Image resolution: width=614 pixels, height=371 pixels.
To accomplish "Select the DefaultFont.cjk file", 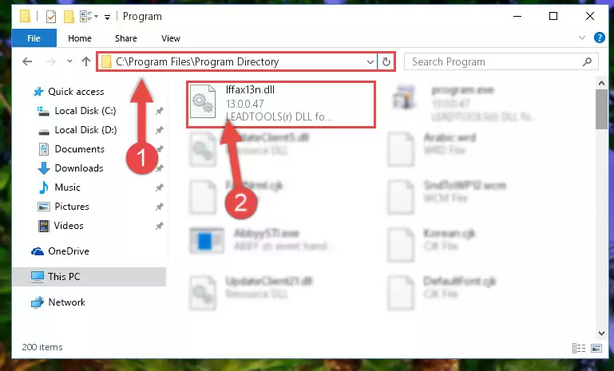I will click(x=442, y=292).
